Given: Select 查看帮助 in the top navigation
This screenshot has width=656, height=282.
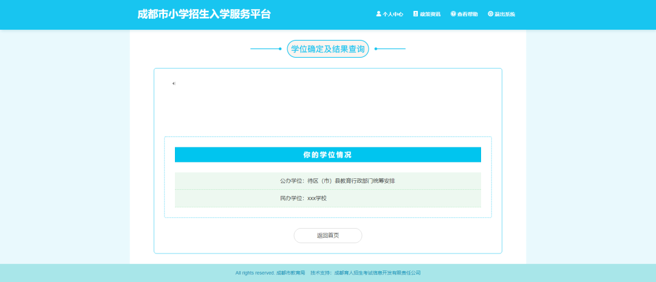Looking at the screenshot, I should point(468,14).
